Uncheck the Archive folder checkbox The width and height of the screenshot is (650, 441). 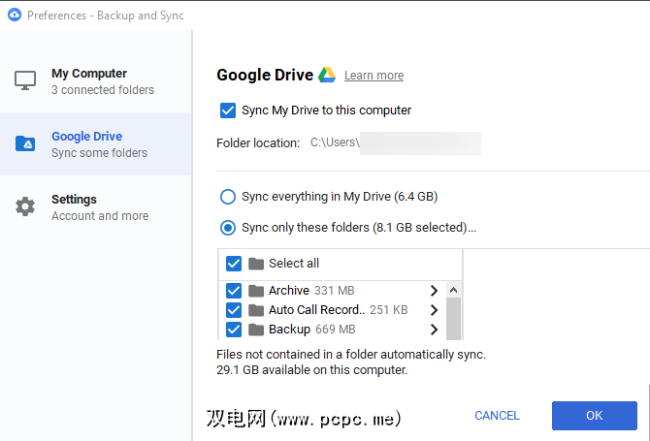point(234,291)
